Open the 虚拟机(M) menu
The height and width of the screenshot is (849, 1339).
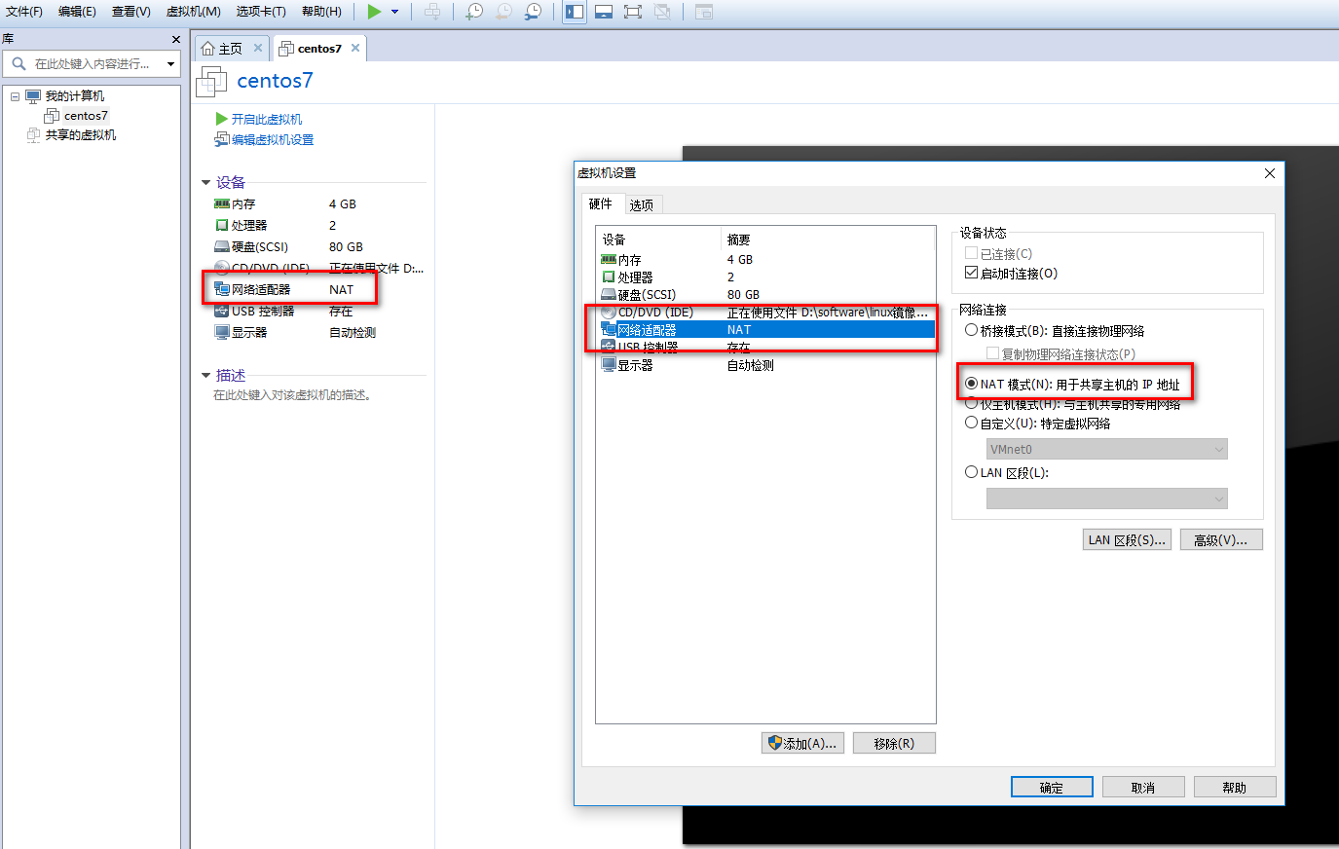[x=193, y=12]
